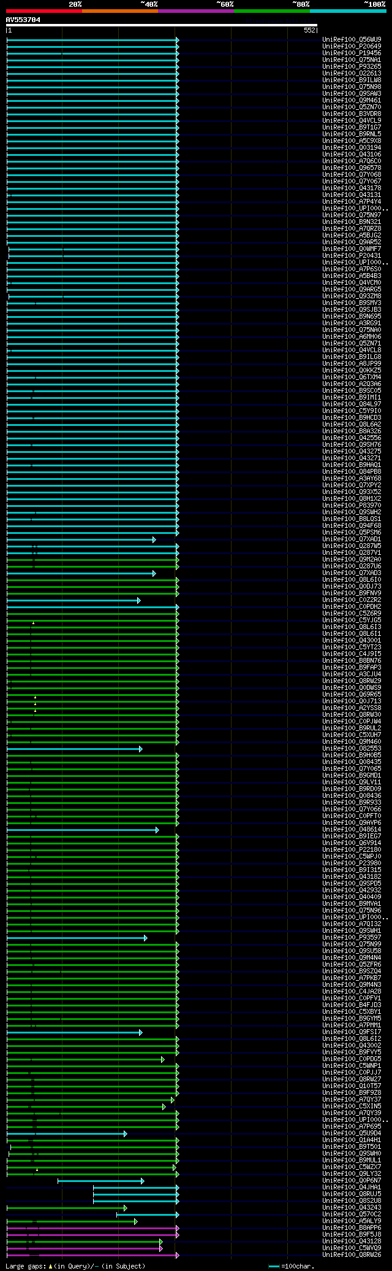Select label UniRef100_C5XUH7
Screen dimensions: 392x1271
(352, 735)
